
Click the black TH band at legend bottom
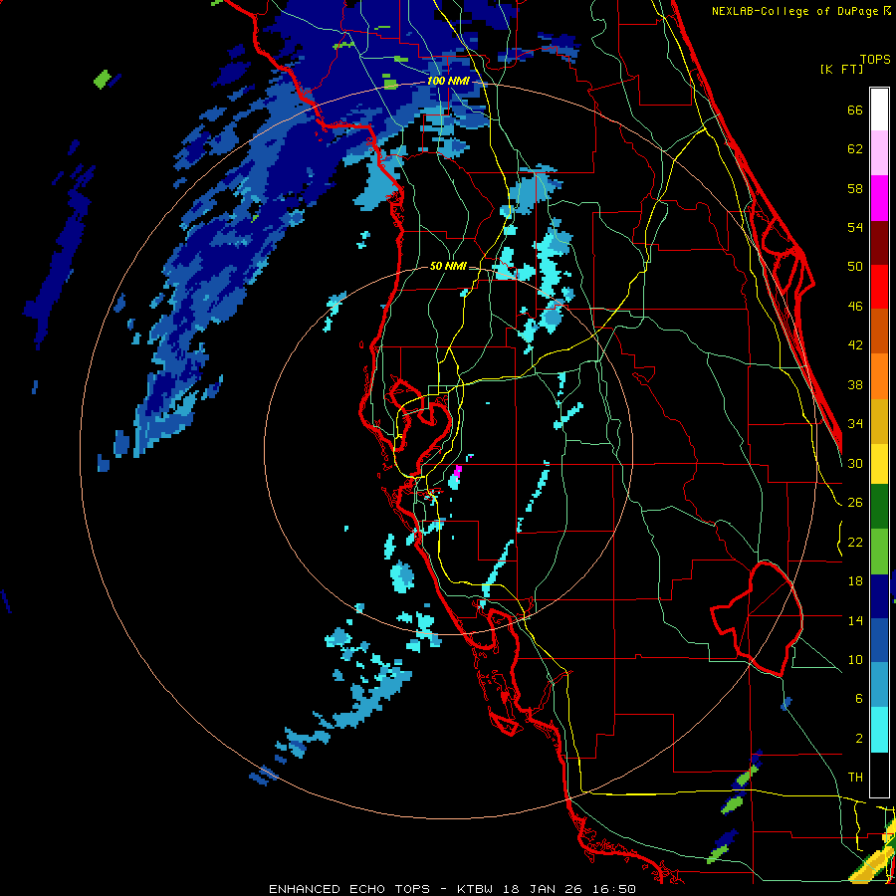[879, 775]
